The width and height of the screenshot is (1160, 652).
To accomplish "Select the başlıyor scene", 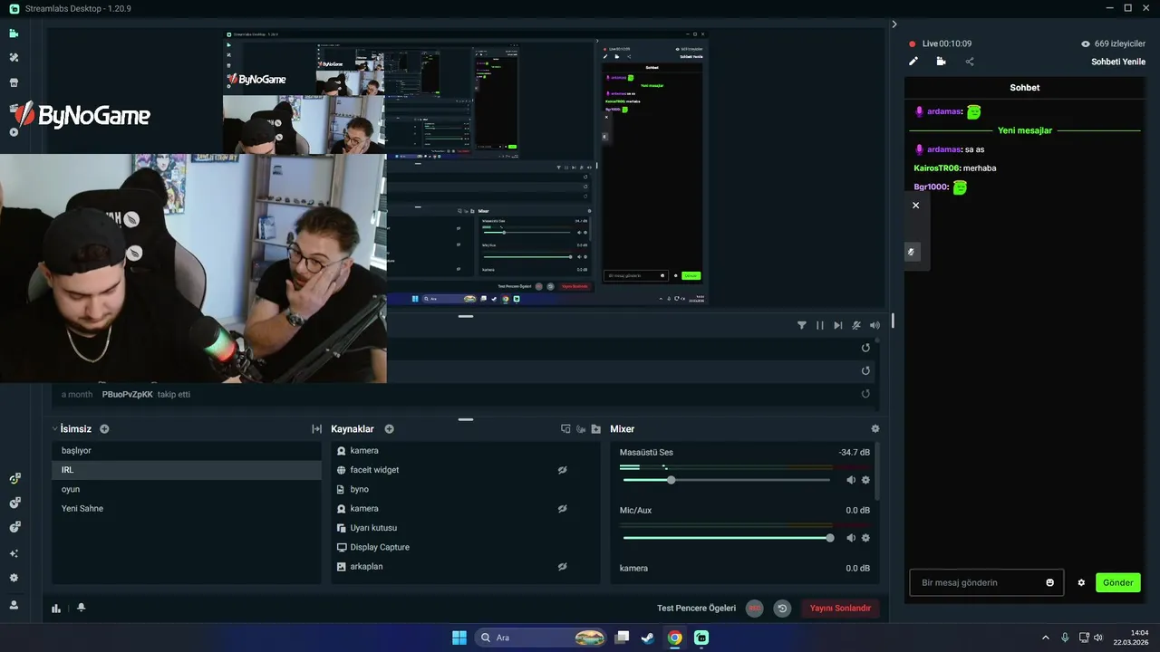I will [187, 451].
